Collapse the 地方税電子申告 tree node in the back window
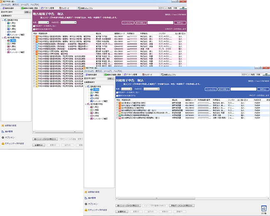270x216 pixels. pos(3,37)
